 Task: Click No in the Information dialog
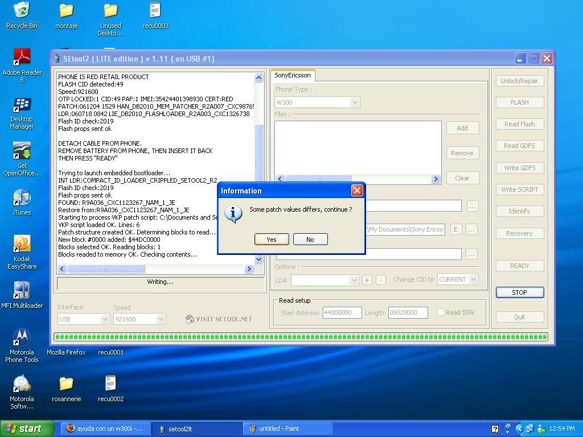[310, 240]
